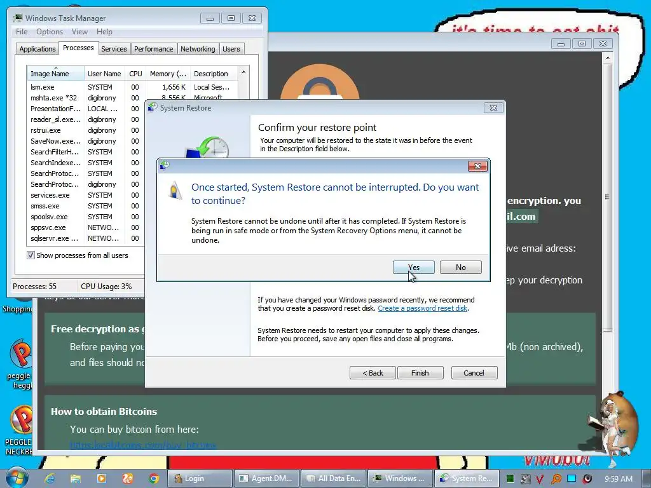Switch to the Applications tab in Task Manager
Image resolution: width=651 pixels, height=488 pixels.
[38, 49]
